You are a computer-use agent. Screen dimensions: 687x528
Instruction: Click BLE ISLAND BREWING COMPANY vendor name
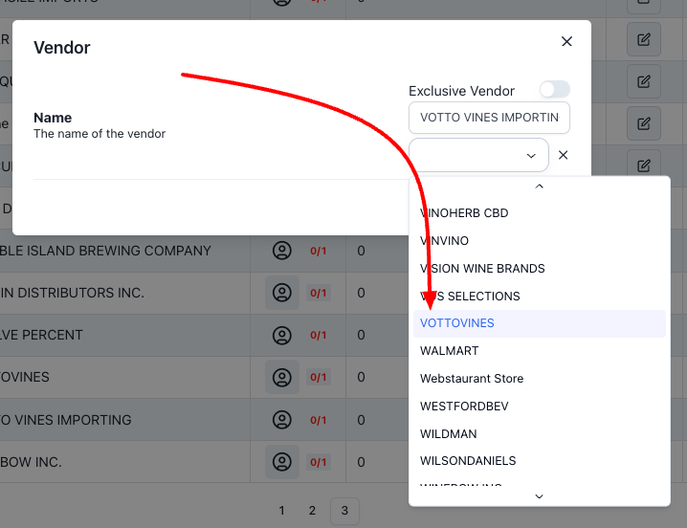pyautogui.click(x=105, y=251)
